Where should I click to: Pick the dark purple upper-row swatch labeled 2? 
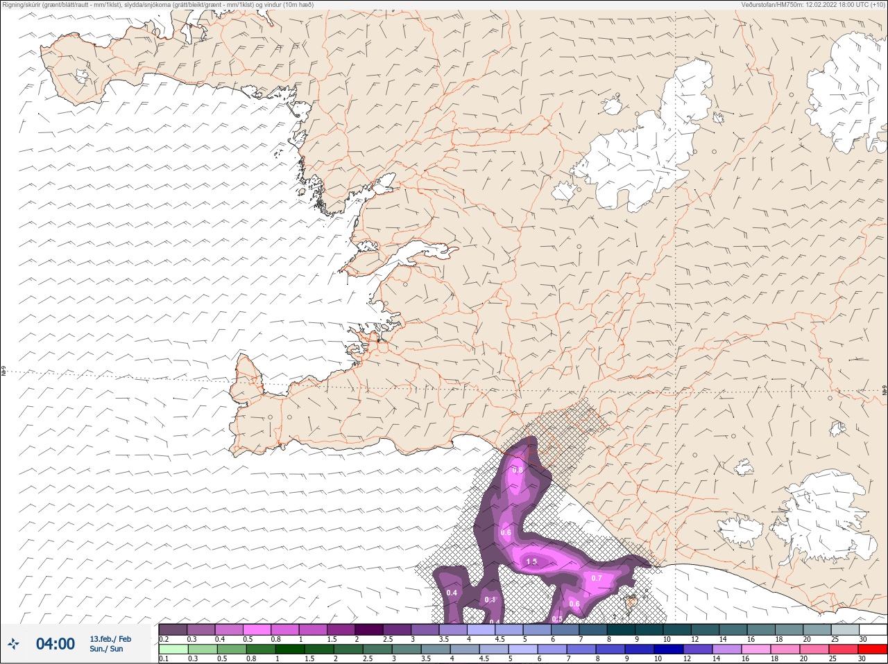coord(370,629)
